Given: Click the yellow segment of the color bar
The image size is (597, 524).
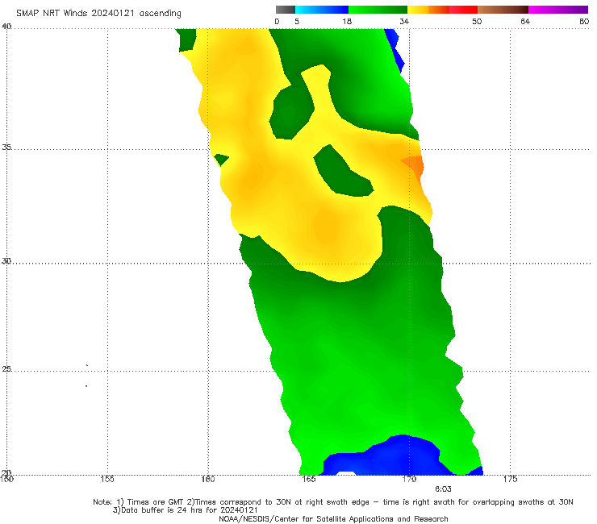Looking at the screenshot, I should 418,10.
